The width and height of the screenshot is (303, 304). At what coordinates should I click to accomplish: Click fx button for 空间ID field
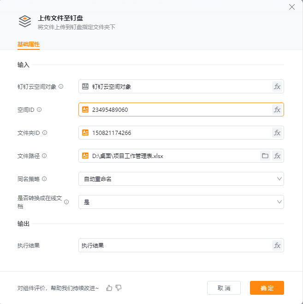tap(277, 110)
